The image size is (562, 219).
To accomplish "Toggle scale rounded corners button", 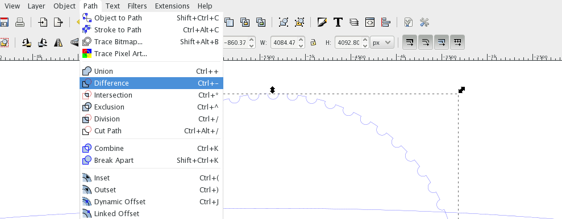I will tap(426, 43).
